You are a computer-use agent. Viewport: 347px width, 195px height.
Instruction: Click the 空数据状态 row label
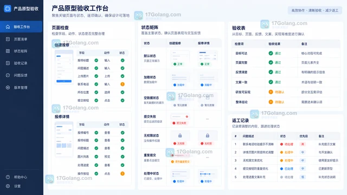point(151,97)
